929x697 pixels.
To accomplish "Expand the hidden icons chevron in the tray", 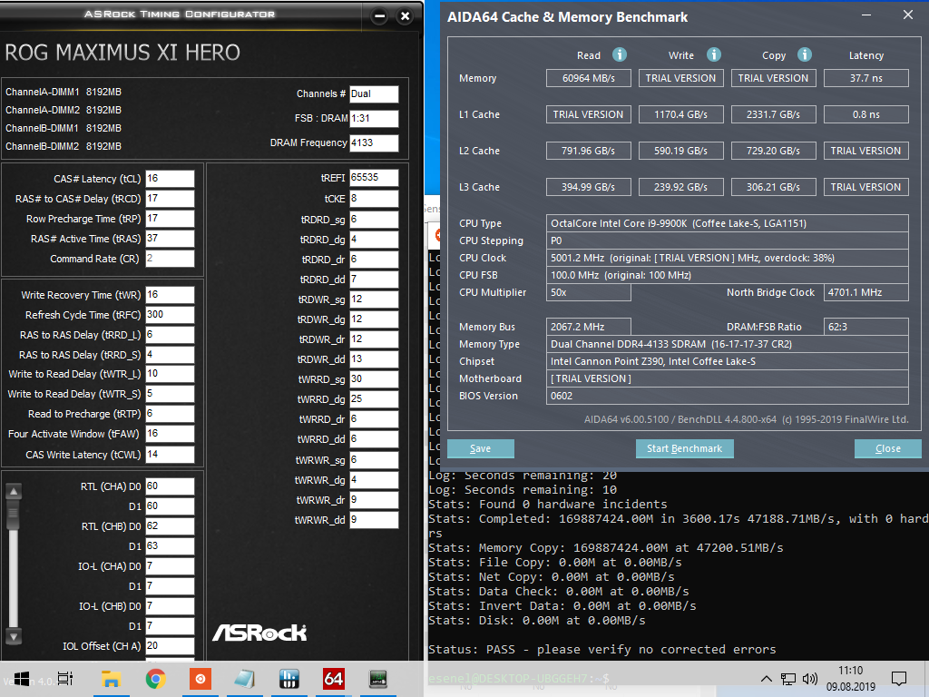I will click(767, 679).
